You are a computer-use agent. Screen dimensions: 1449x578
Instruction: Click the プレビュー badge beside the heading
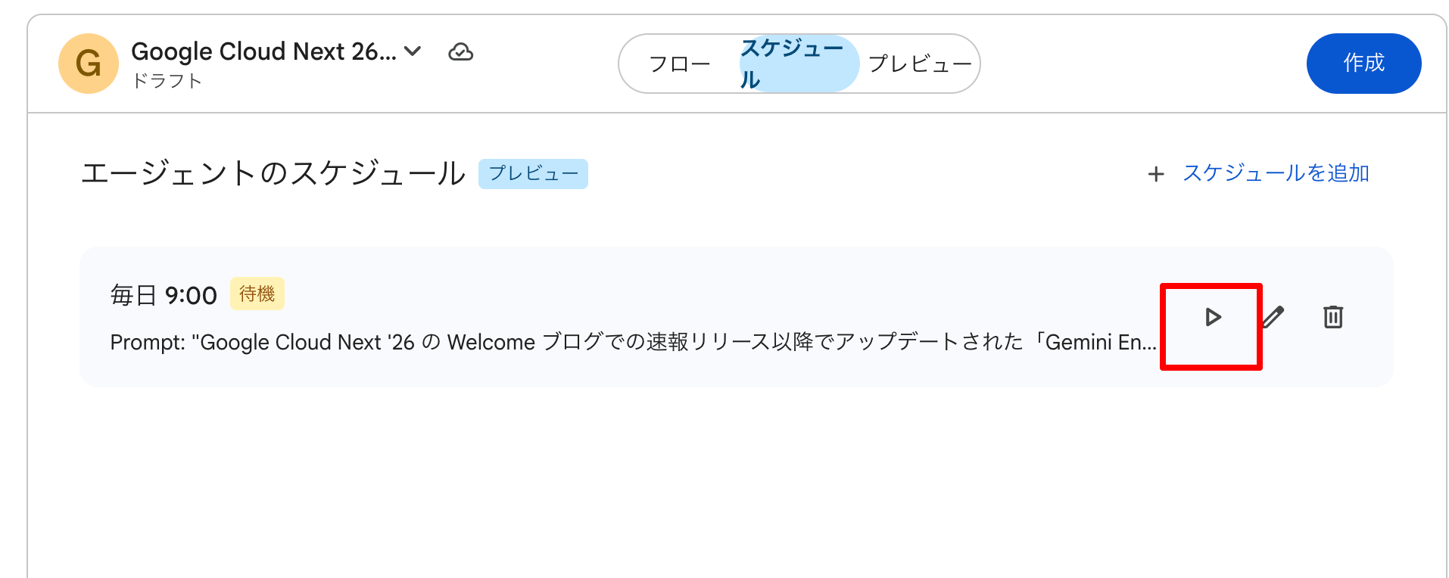533,174
